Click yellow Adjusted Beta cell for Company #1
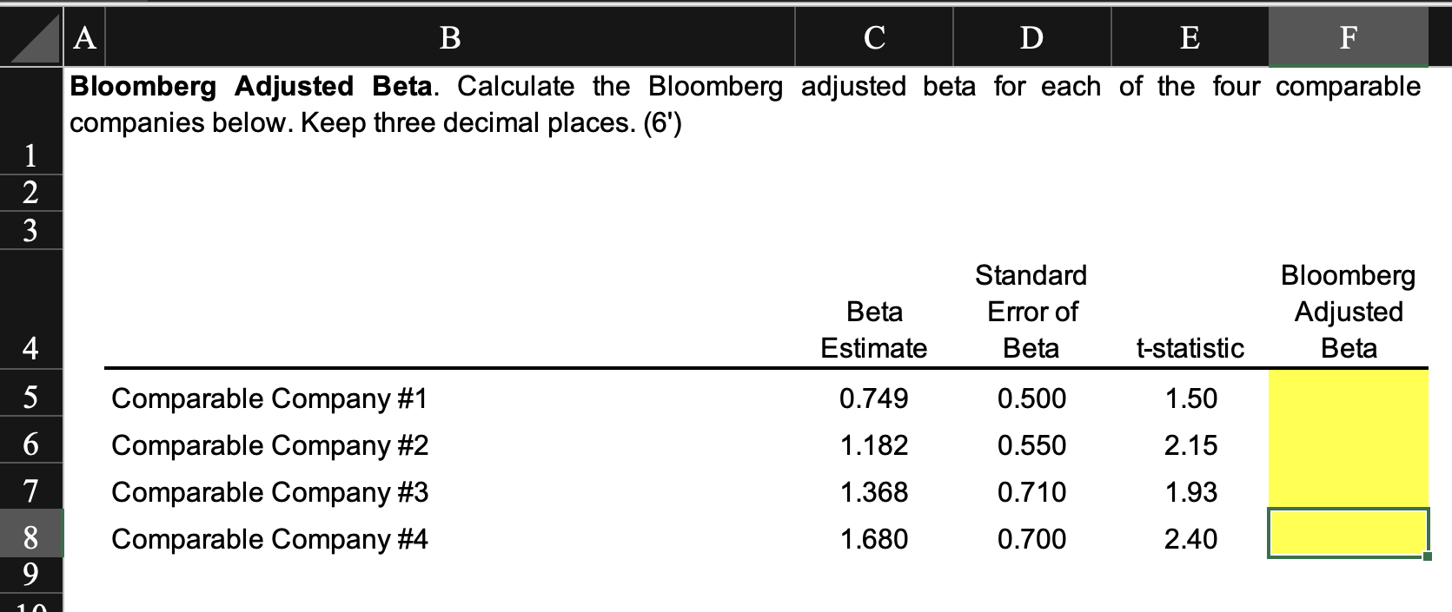Screen dimensions: 1452x612 pyautogui.click(x=1348, y=398)
